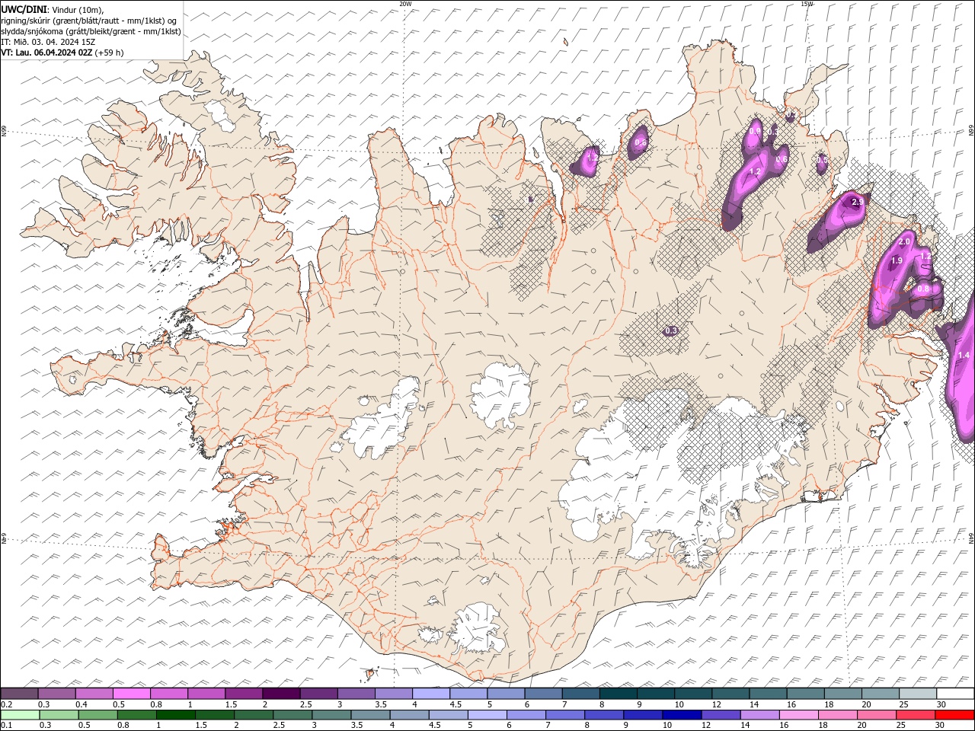Pick the 0.3 swatch in the snow legend row

click(x=56, y=693)
